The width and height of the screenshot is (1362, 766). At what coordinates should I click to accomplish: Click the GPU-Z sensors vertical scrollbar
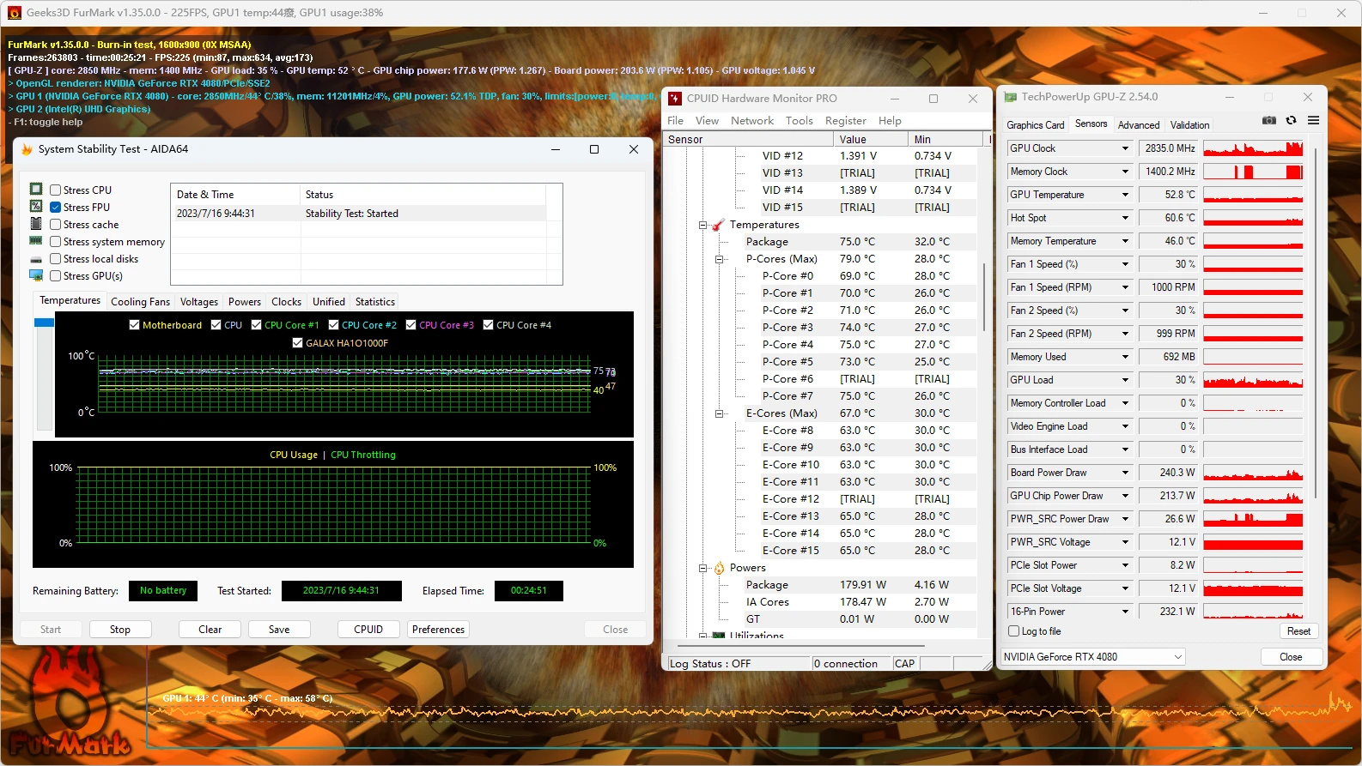click(x=1314, y=322)
